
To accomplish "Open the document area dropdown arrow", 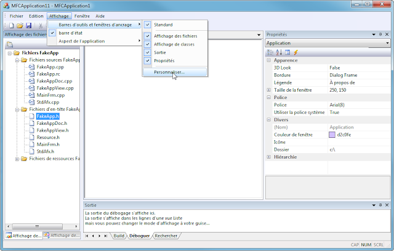I will tap(259, 34).
